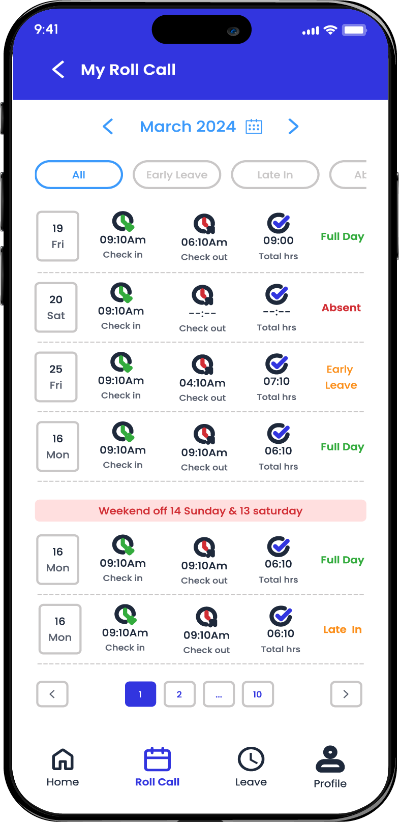Open the Profile person icon

330,759
